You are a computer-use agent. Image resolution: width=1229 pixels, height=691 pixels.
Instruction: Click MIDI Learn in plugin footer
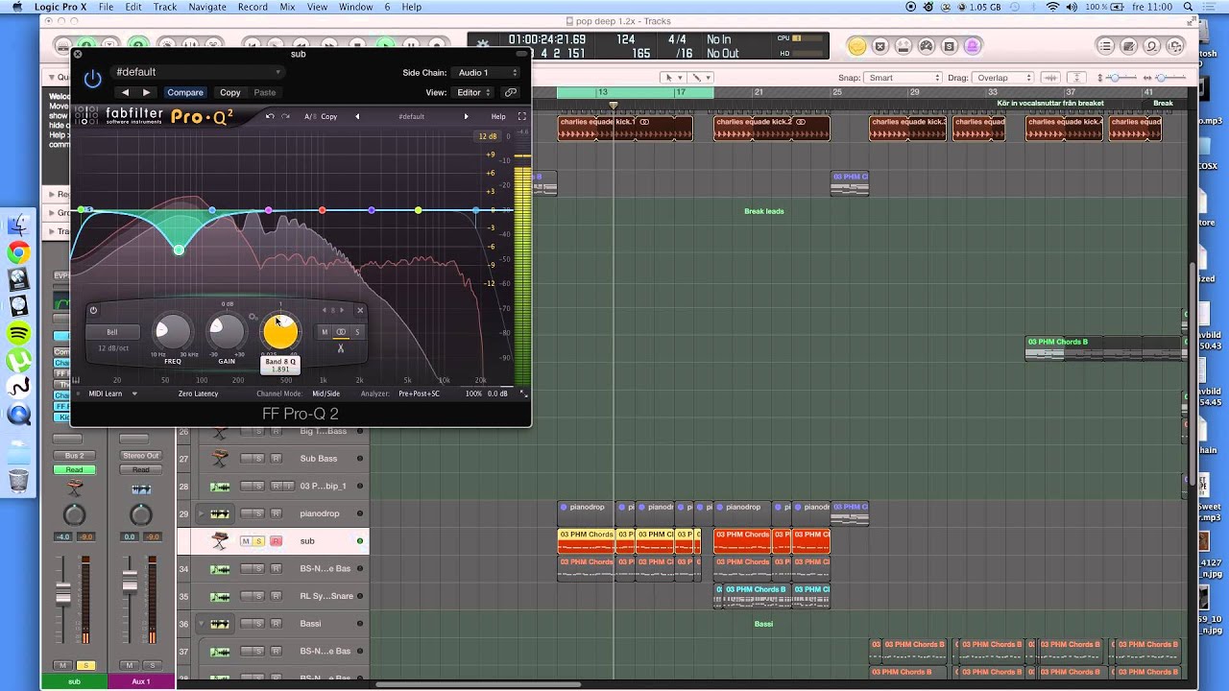point(106,393)
